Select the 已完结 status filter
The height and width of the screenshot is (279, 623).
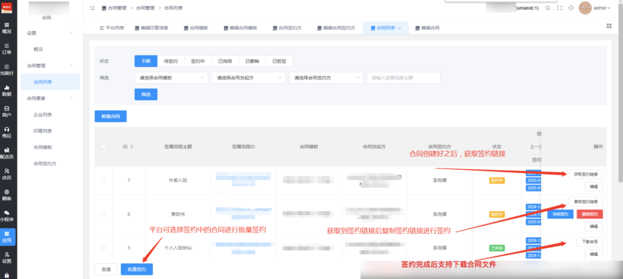coord(225,61)
